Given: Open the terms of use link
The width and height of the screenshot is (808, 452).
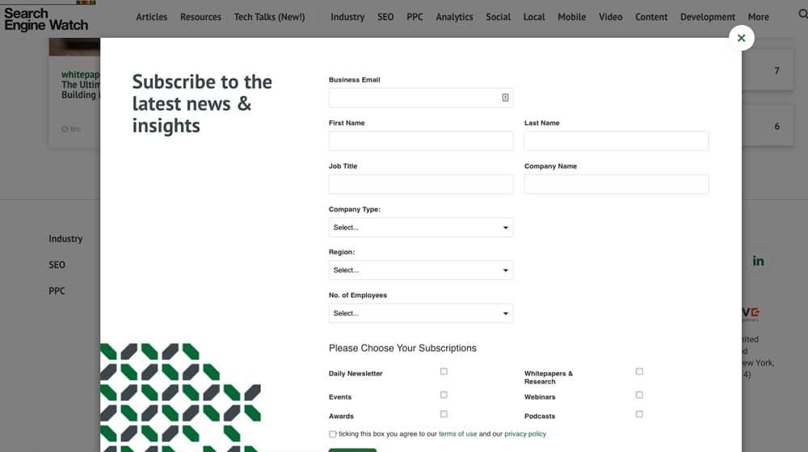Looking at the screenshot, I should click(457, 434).
